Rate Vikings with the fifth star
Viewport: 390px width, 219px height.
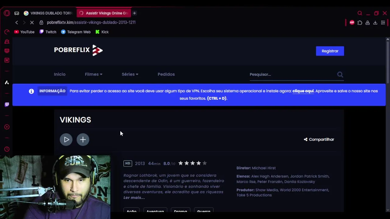pos(204,163)
